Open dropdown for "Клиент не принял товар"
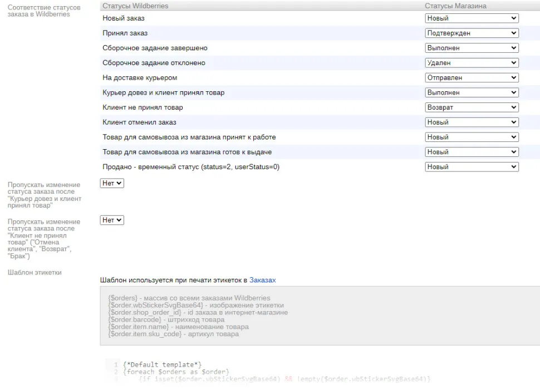This screenshot has width=540, height=389. pos(472,107)
